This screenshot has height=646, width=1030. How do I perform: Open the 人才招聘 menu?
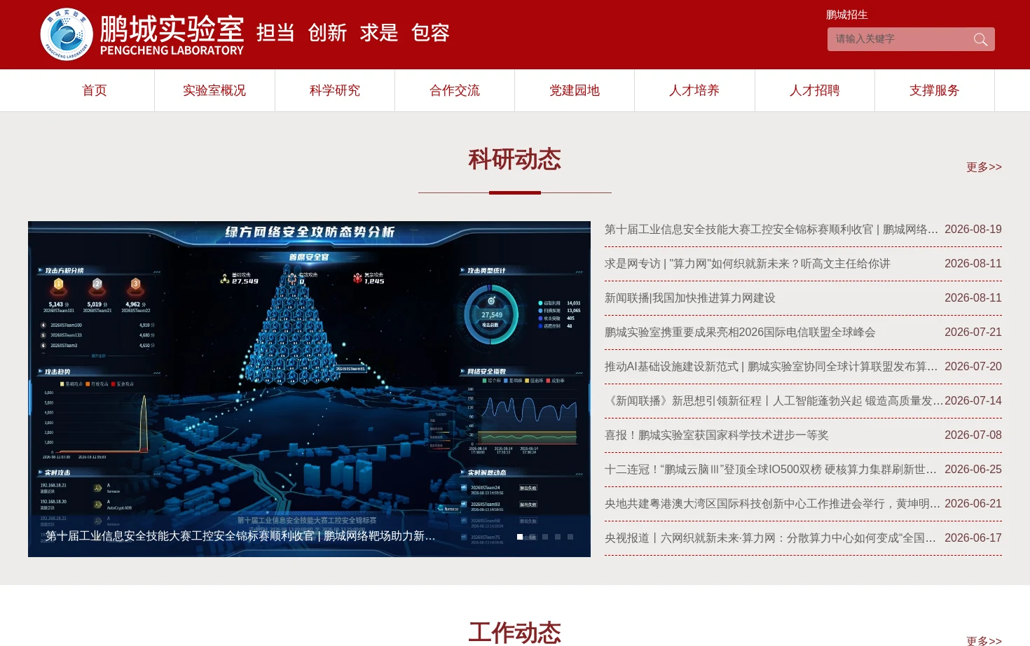click(x=815, y=90)
